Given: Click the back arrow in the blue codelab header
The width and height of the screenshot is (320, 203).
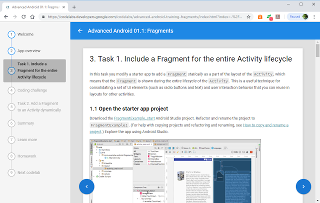Looking at the screenshot, I should pos(80,31).
